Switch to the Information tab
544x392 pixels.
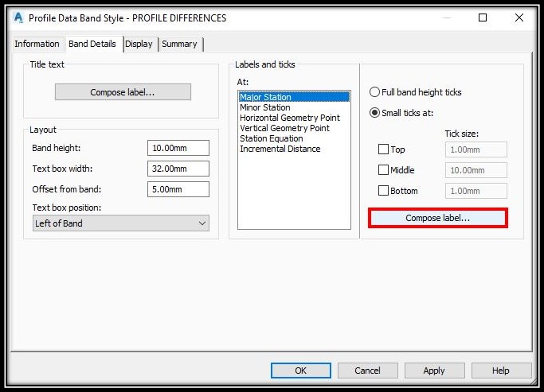click(x=37, y=44)
